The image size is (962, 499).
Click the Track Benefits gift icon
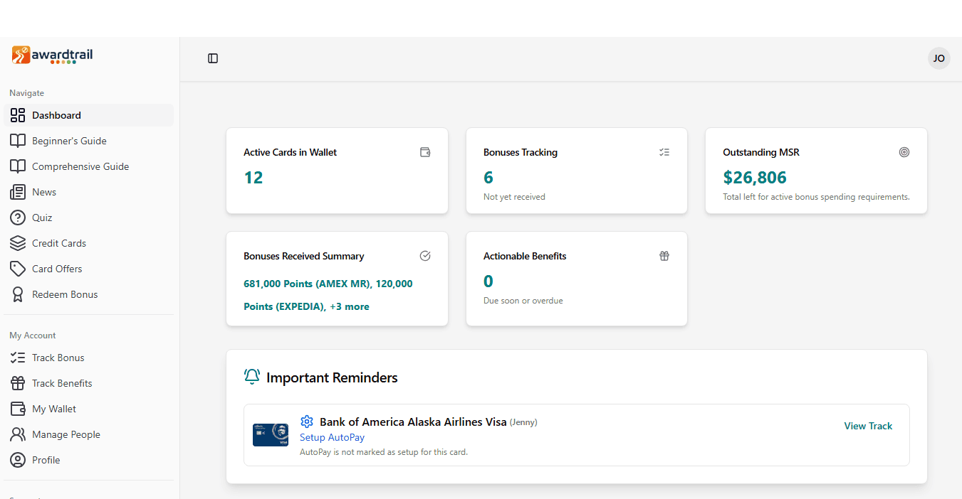point(18,382)
